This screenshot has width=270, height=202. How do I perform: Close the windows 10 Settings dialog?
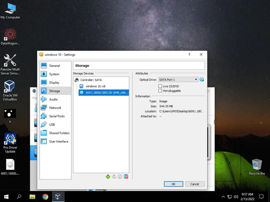201,54
